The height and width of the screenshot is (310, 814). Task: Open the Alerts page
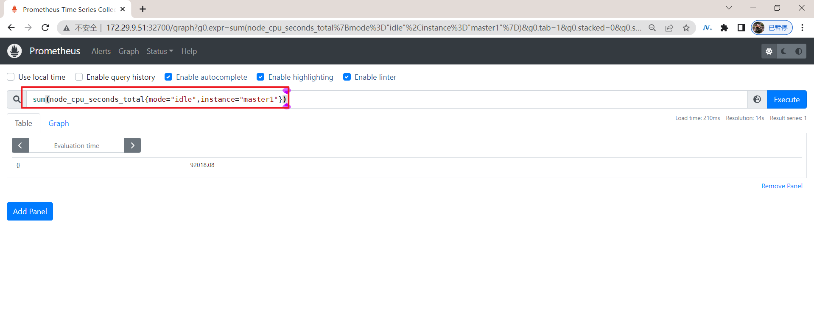[101, 51]
